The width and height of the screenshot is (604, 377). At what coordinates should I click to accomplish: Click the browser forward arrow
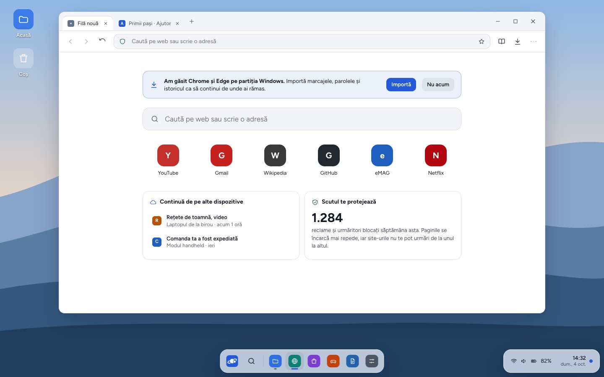click(86, 41)
